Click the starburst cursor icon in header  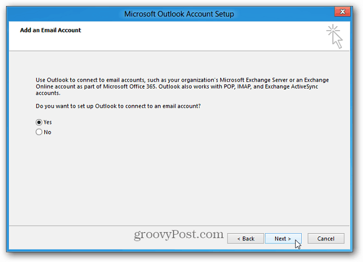point(334,36)
